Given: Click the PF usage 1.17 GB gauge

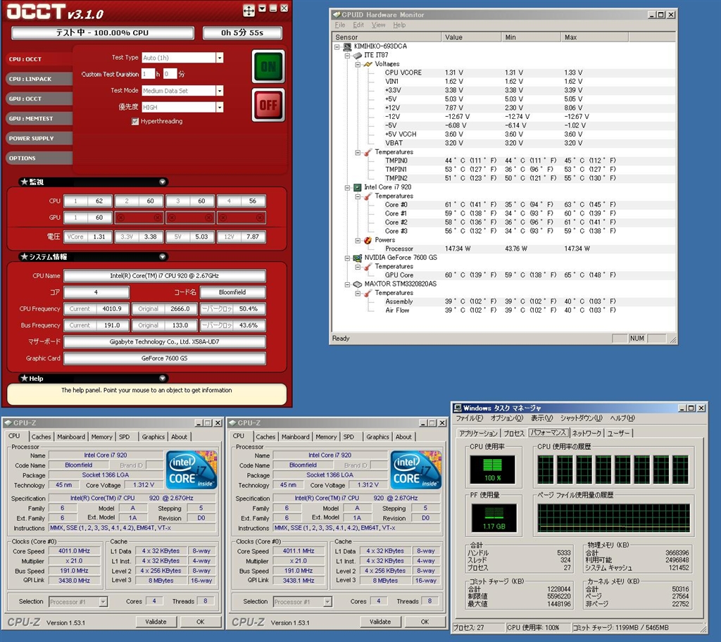Looking at the screenshot, I should tap(494, 518).
